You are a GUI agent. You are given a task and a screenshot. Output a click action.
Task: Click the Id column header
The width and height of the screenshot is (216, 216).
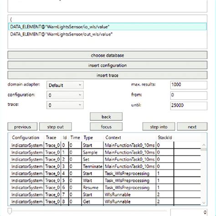(65, 138)
